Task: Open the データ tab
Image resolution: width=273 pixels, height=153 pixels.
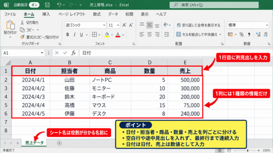Action: 113,14
